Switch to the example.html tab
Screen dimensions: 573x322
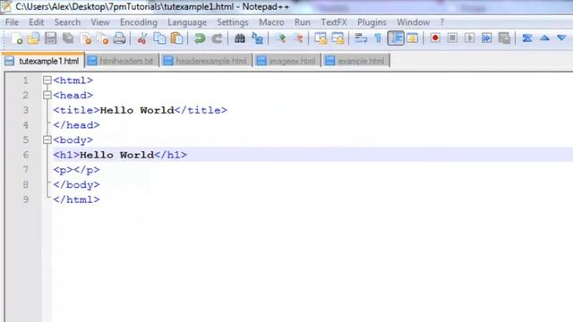[x=356, y=61]
